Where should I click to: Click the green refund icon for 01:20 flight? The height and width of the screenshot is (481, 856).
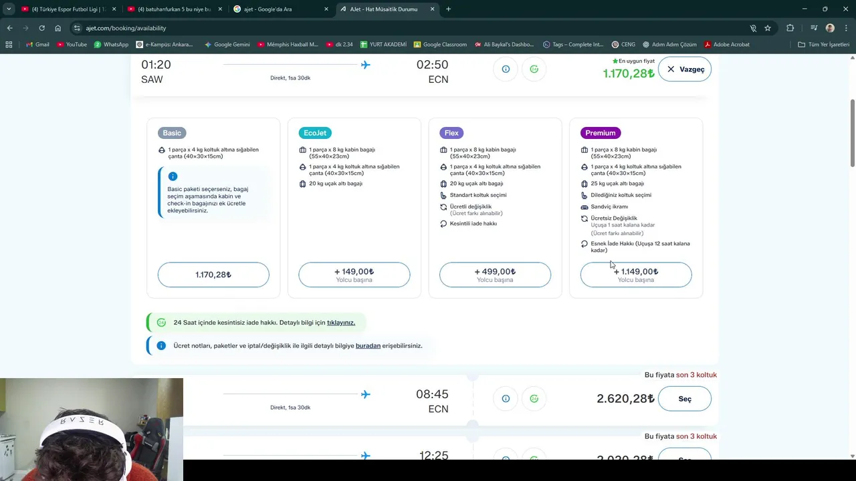534,69
